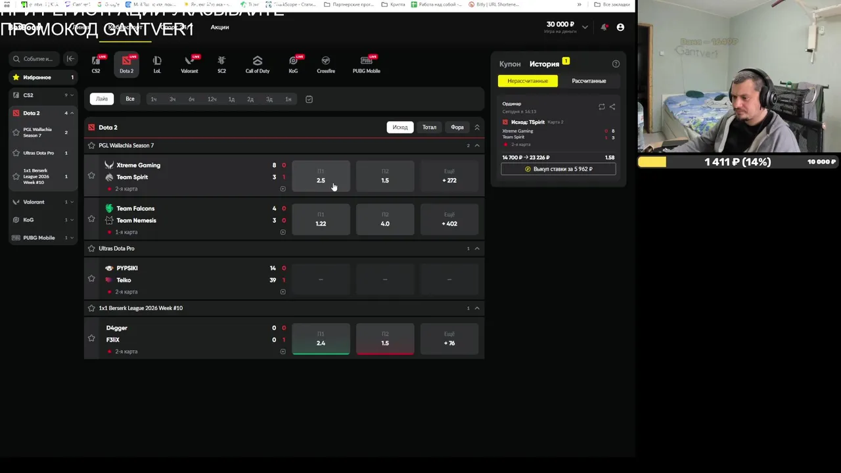Filter events within 12ч
Screen dimensions: 841x473
pos(212,99)
